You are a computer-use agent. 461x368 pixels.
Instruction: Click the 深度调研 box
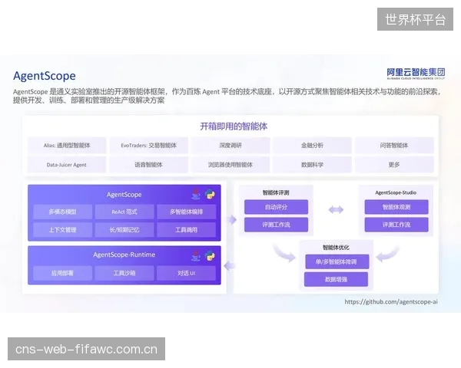pyautogui.click(x=230, y=145)
